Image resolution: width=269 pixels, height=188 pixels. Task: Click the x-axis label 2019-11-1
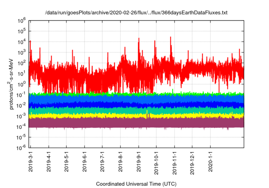174,163
